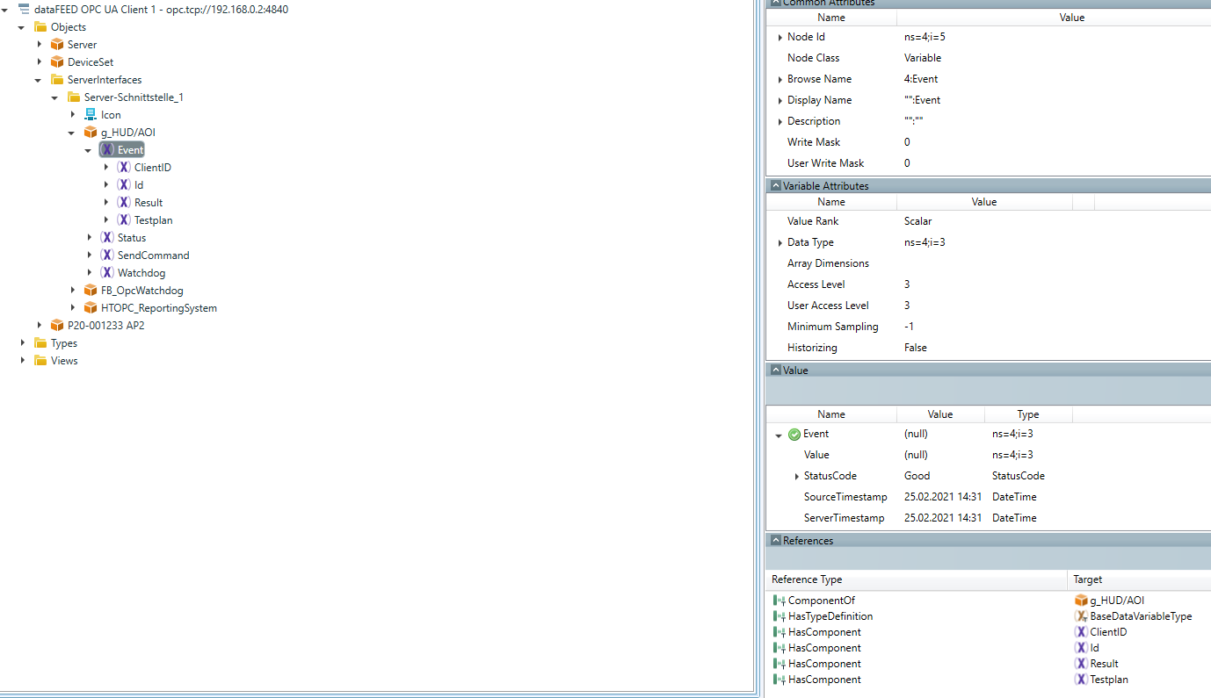Screen dimensions: 1211x698
Task: Click the Testplan target icon in References
Action: click(1081, 680)
